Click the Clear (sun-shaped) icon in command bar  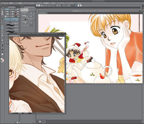point(55,5)
